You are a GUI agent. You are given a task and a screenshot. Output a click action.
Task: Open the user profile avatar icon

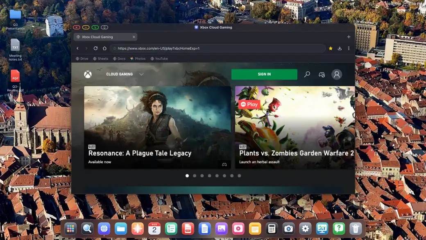coord(337,74)
